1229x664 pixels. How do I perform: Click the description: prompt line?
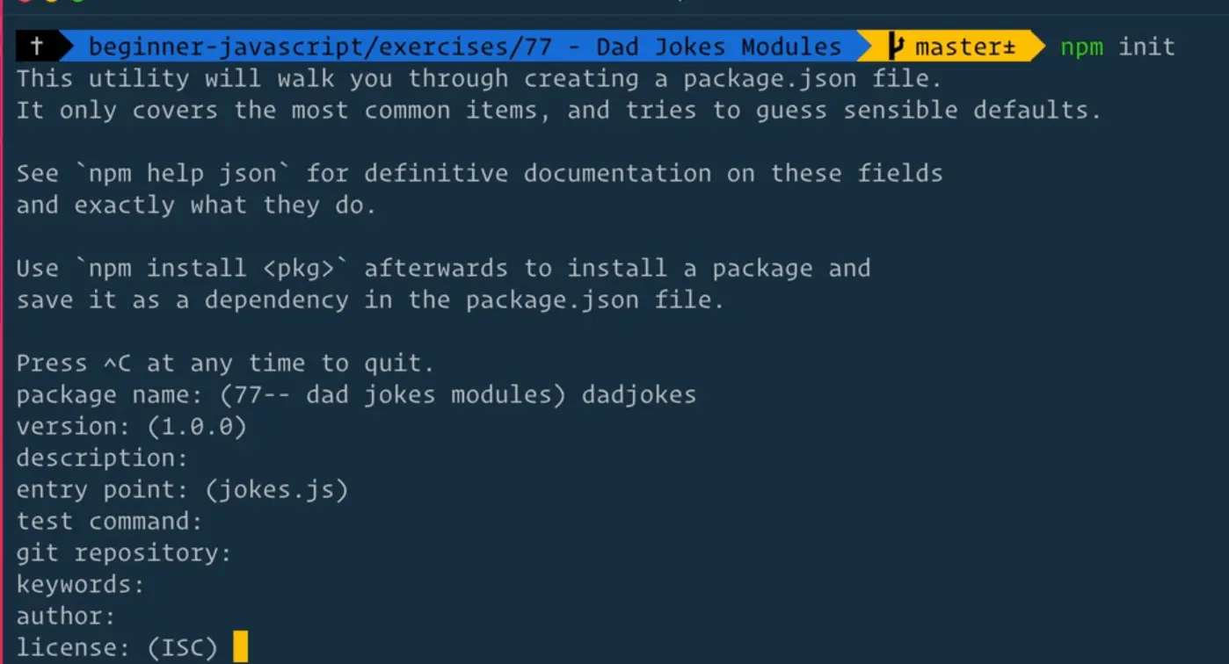pyautogui.click(x=103, y=458)
